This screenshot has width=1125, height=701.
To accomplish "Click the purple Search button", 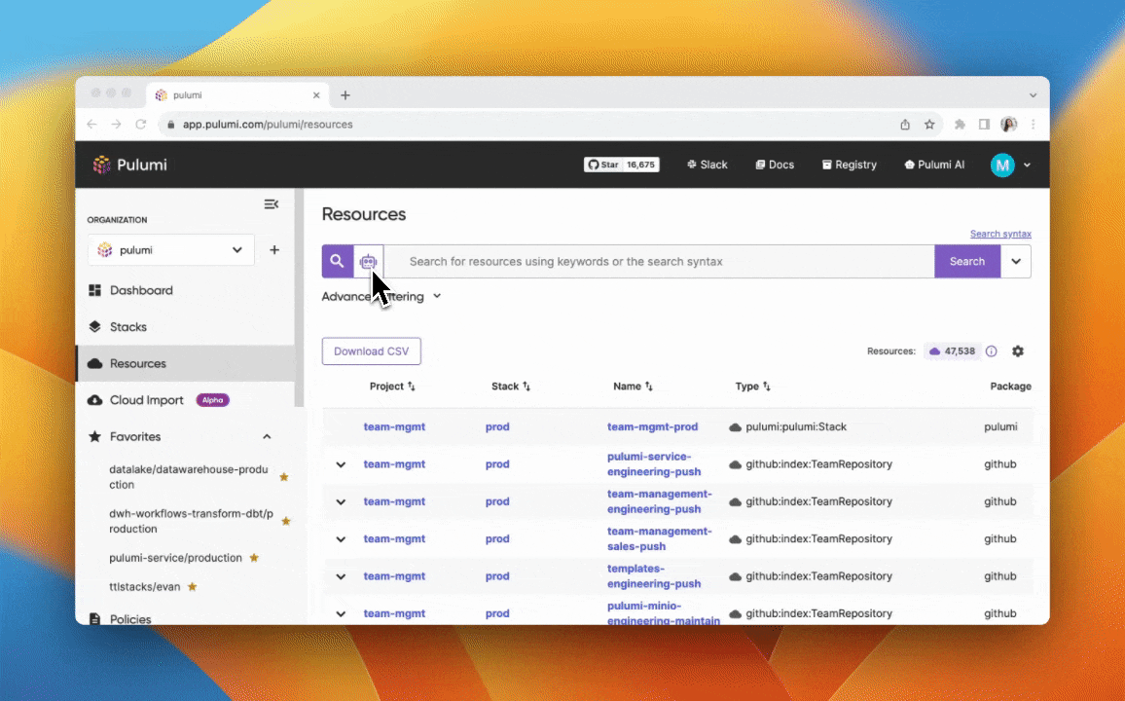I will [967, 261].
